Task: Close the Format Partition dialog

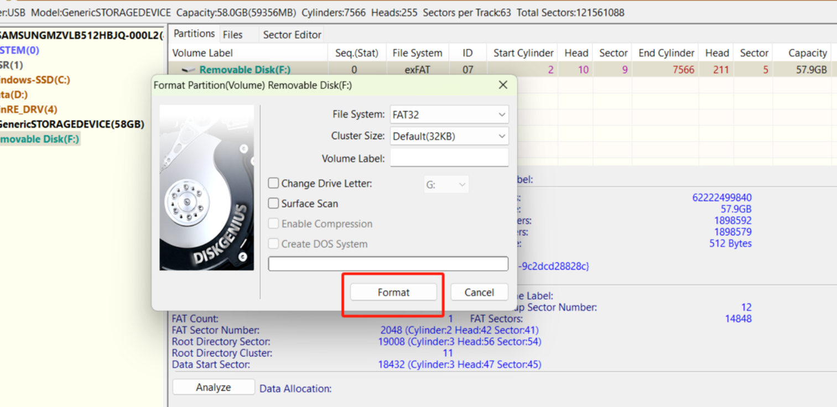Action: (x=503, y=85)
